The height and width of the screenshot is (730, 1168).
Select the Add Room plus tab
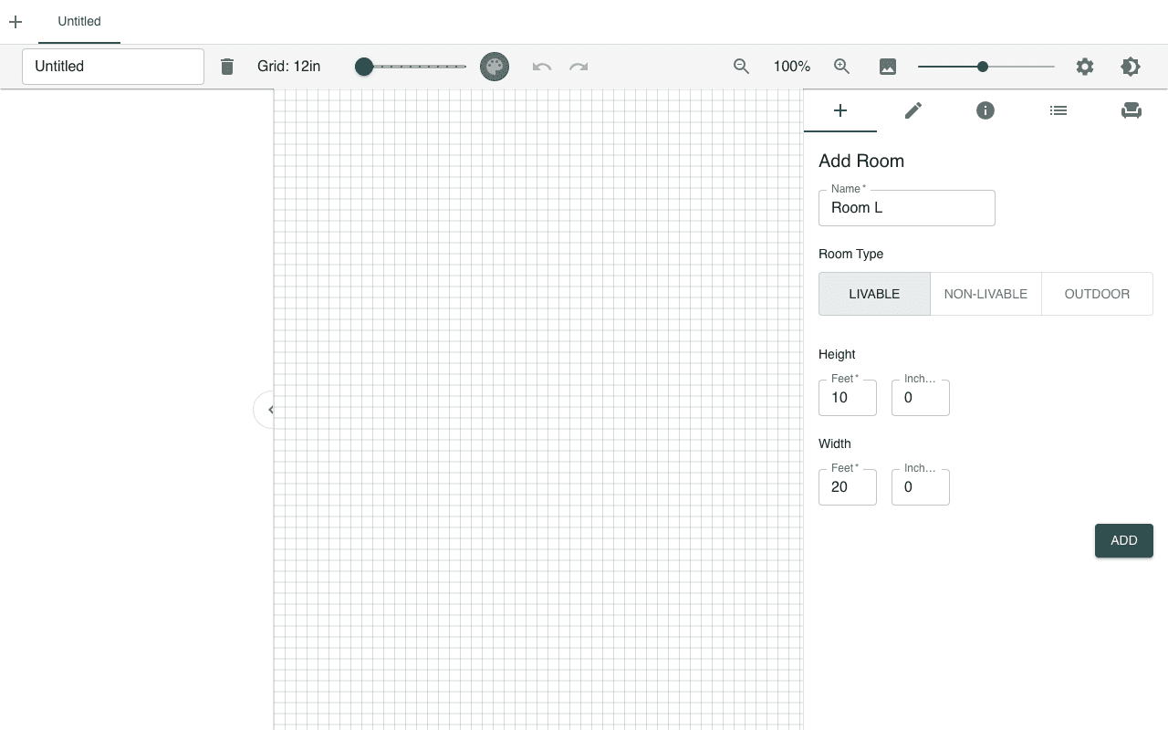(x=840, y=110)
